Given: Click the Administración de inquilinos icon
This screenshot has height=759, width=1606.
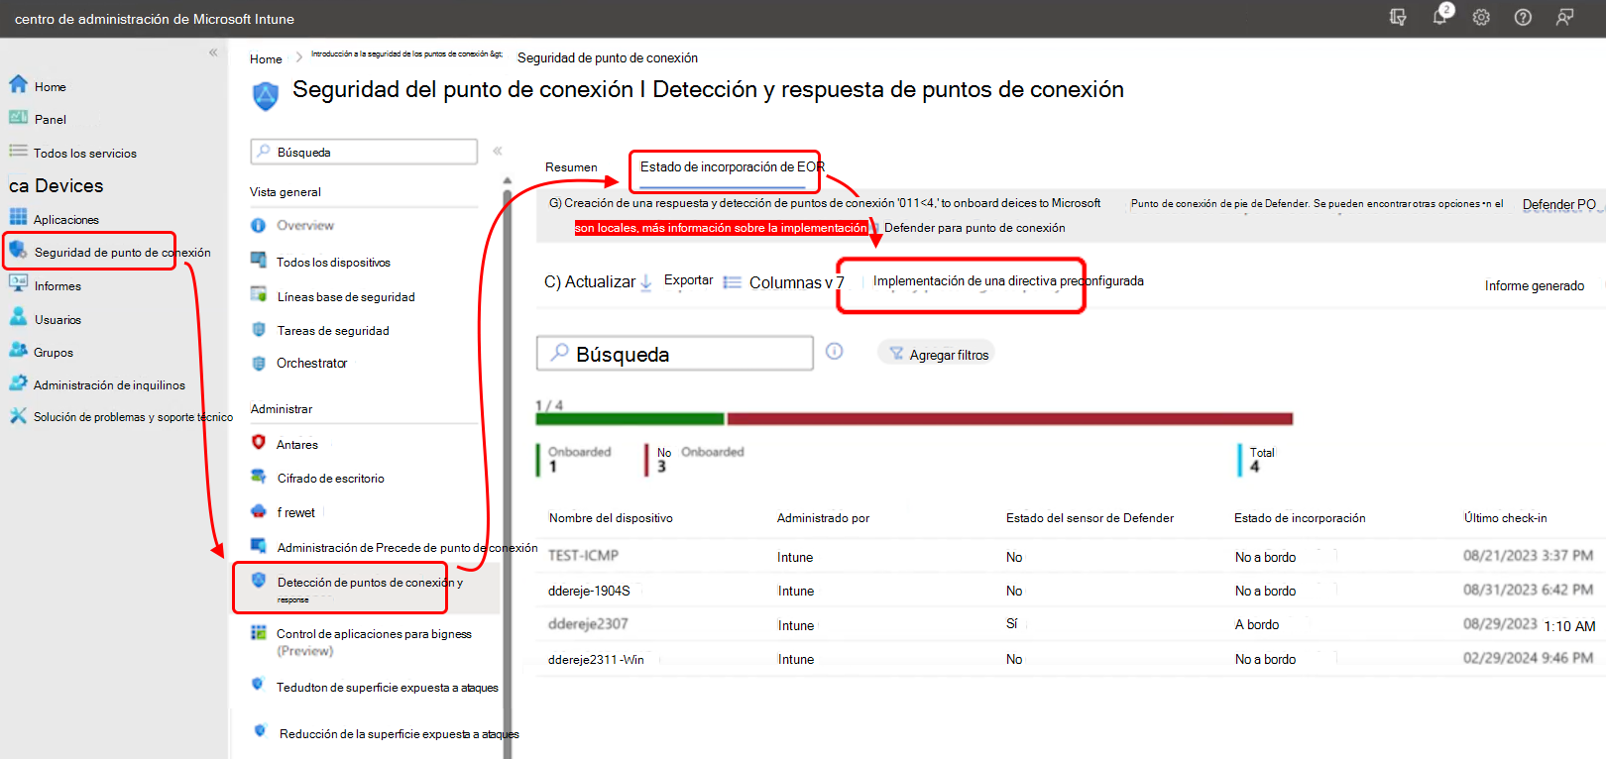Looking at the screenshot, I should pyautogui.click(x=18, y=383).
